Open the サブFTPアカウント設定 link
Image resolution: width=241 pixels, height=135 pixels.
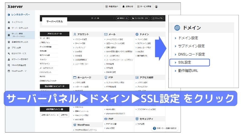[x=115, y=83]
